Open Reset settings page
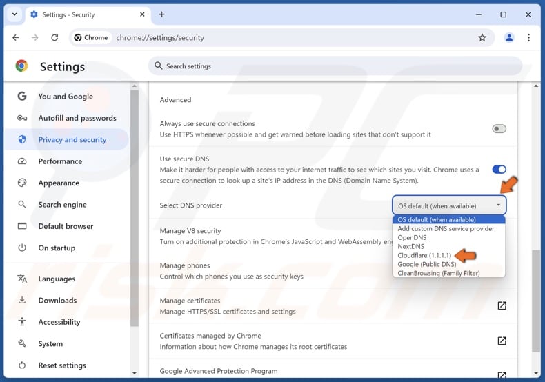 pos(66,365)
